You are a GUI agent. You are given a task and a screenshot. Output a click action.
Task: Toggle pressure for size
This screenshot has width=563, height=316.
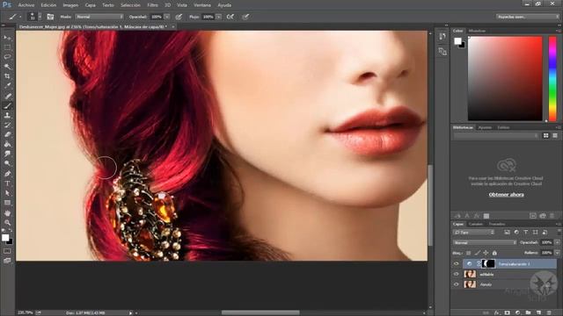(x=245, y=17)
